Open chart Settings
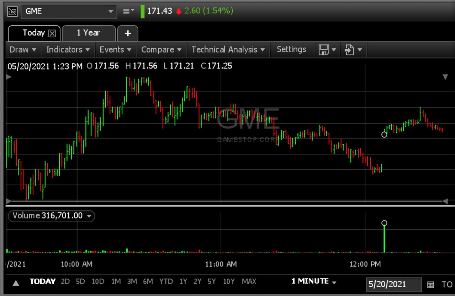The width and height of the screenshot is (455, 296). [x=291, y=50]
